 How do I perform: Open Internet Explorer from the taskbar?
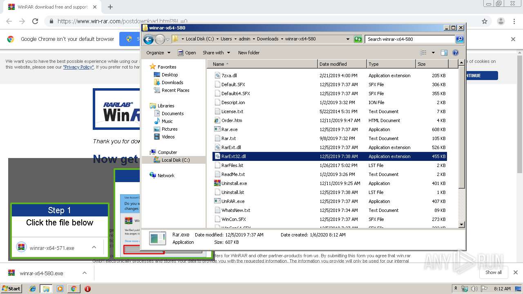(x=33, y=289)
